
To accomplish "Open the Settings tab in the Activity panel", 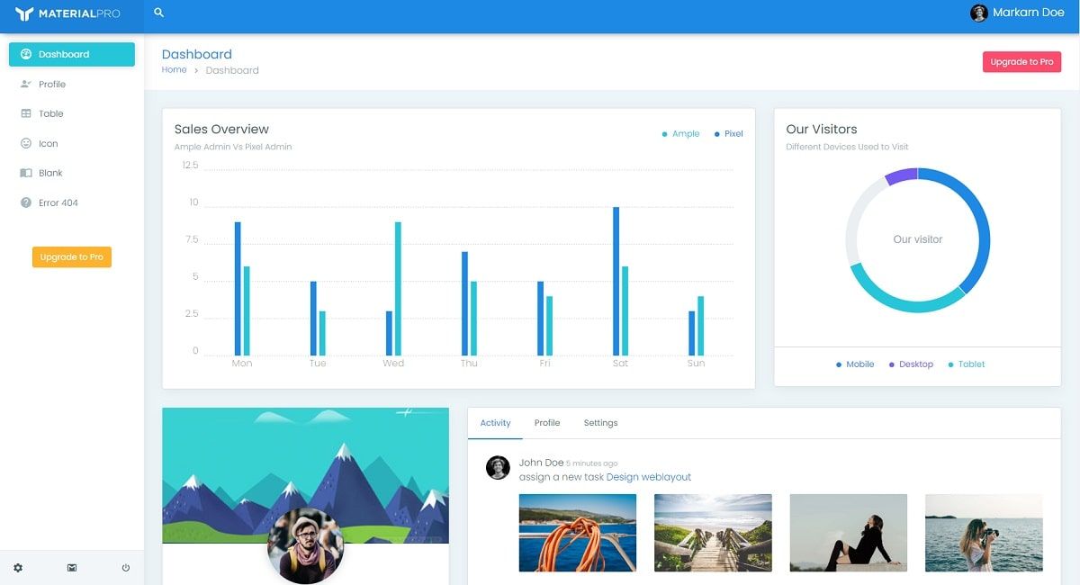I will point(600,423).
